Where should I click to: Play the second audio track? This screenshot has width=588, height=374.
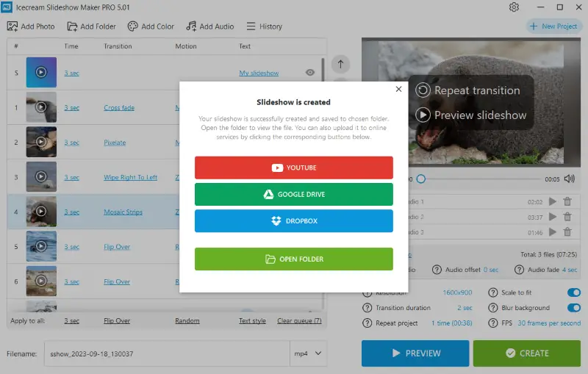tap(553, 217)
